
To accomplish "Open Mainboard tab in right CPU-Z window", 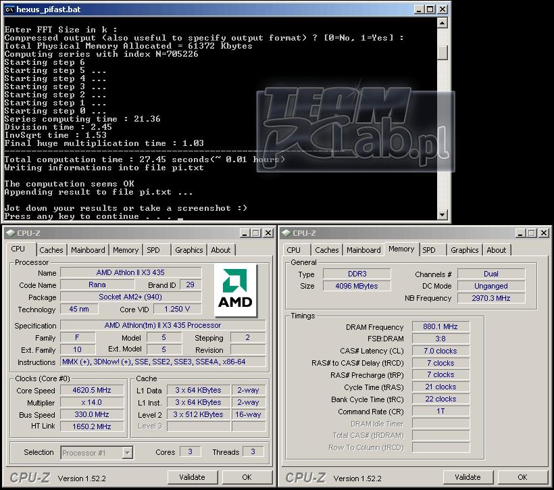I will pyautogui.click(x=363, y=250).
